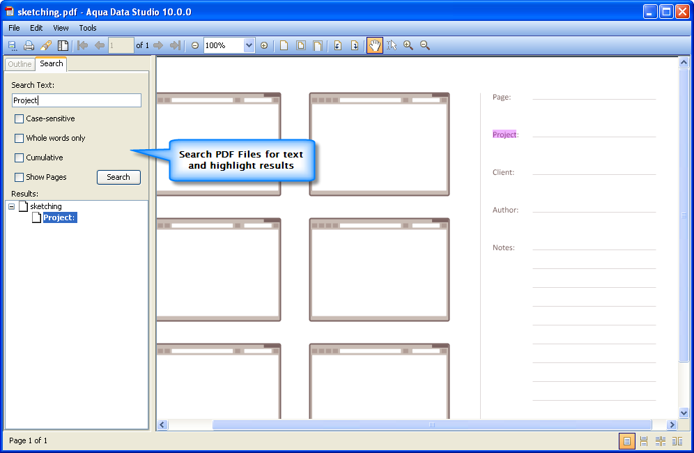Switch to two-page facing view

pos(677,441)
